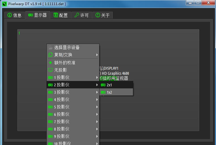
Task: Expand the 复制/交换 submenu arrow
Action: [97, 55]
